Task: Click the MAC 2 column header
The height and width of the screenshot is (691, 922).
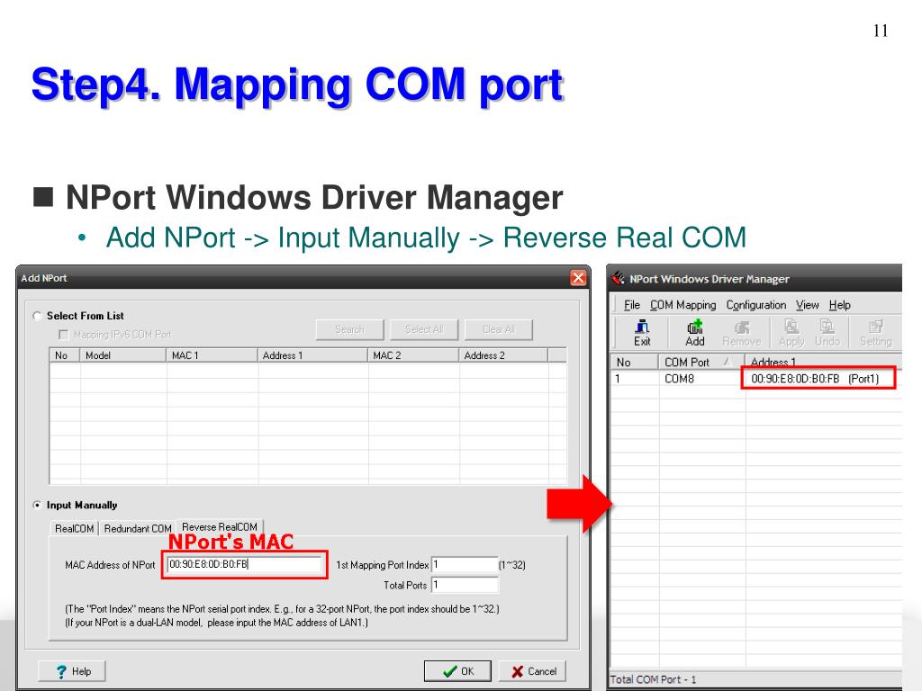Action: click(x=413, y=355)
